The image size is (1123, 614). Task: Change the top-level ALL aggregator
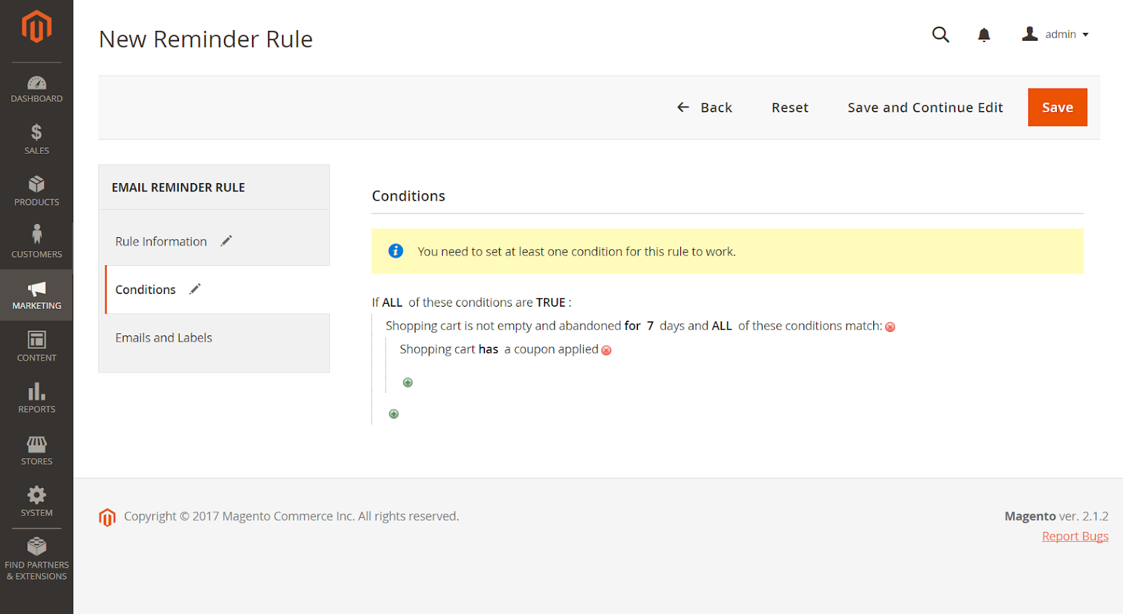pos(392,302)
